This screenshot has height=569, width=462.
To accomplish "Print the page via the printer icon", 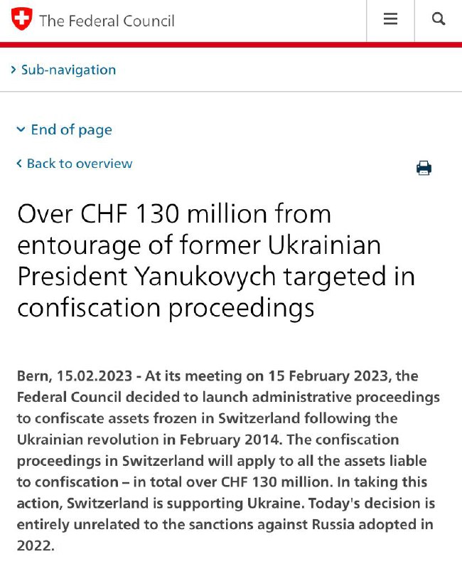I will pos(424,169).
